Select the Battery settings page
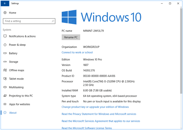 tap(13, 53)
